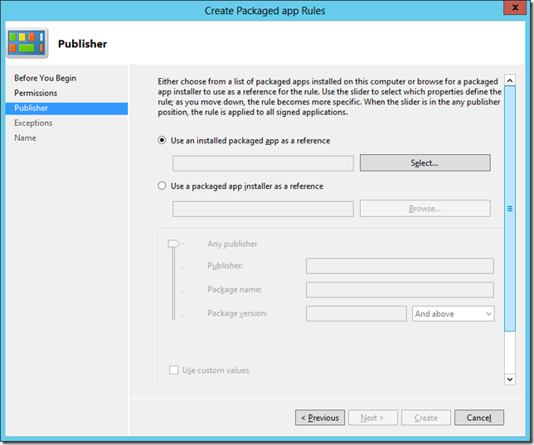Click the Select... button

pyautogui.click(x=425, y=163)
